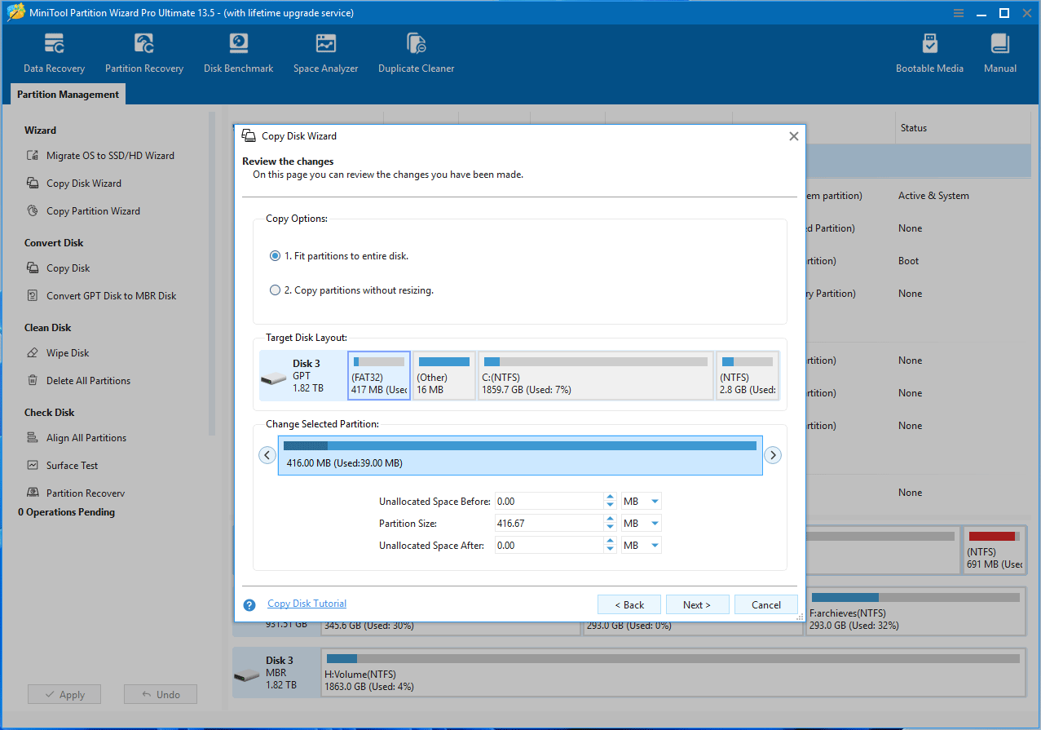
Task: Choose Copy partitions without resizing
Action: pyautogui.click(x=276, y=289)
